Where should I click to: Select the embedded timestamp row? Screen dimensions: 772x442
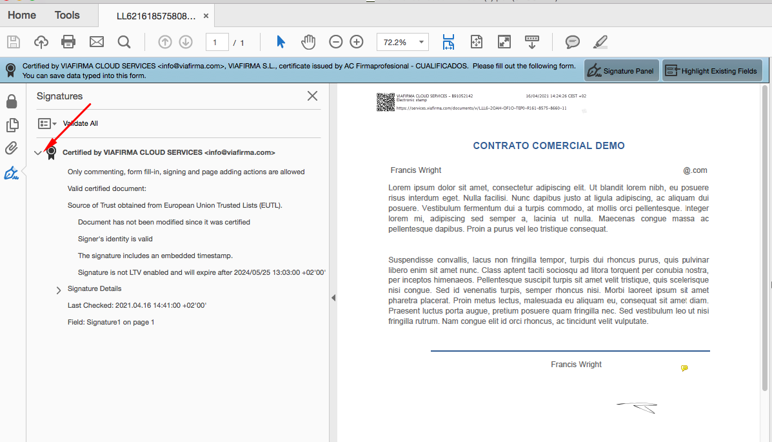pos(155,256)
